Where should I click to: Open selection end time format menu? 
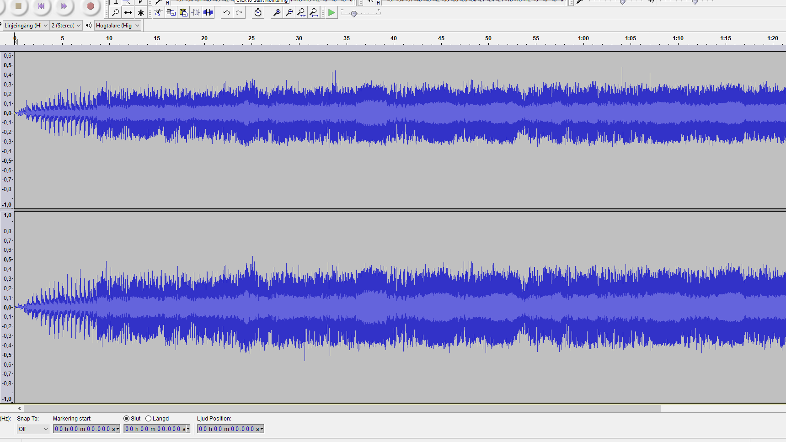pos(188,429)
